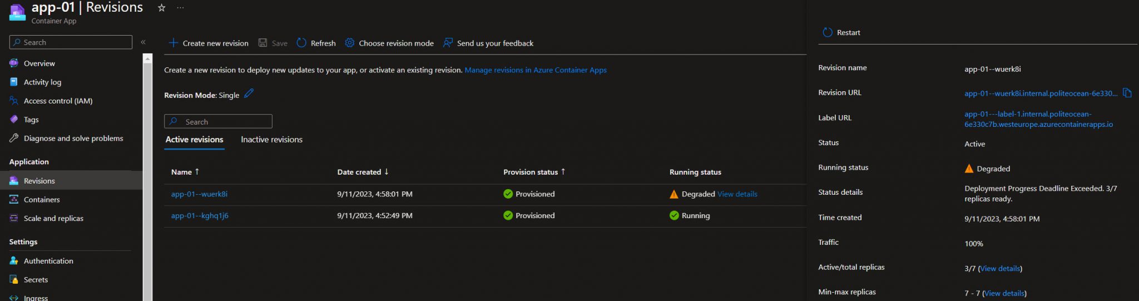The height and width of the screenshot is (301, 1139).
Task: Click Create new revision
Action: [209, 43]
